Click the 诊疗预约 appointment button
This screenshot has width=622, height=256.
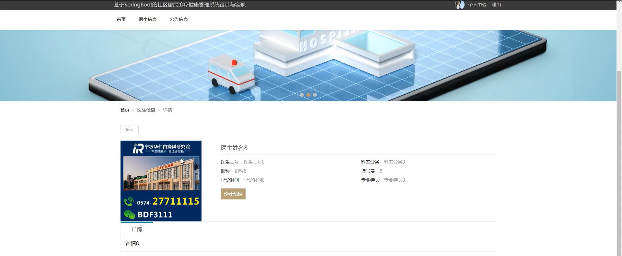click(x=233, y=194)
